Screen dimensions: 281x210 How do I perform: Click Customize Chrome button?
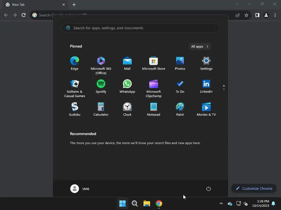pos(254,188)
